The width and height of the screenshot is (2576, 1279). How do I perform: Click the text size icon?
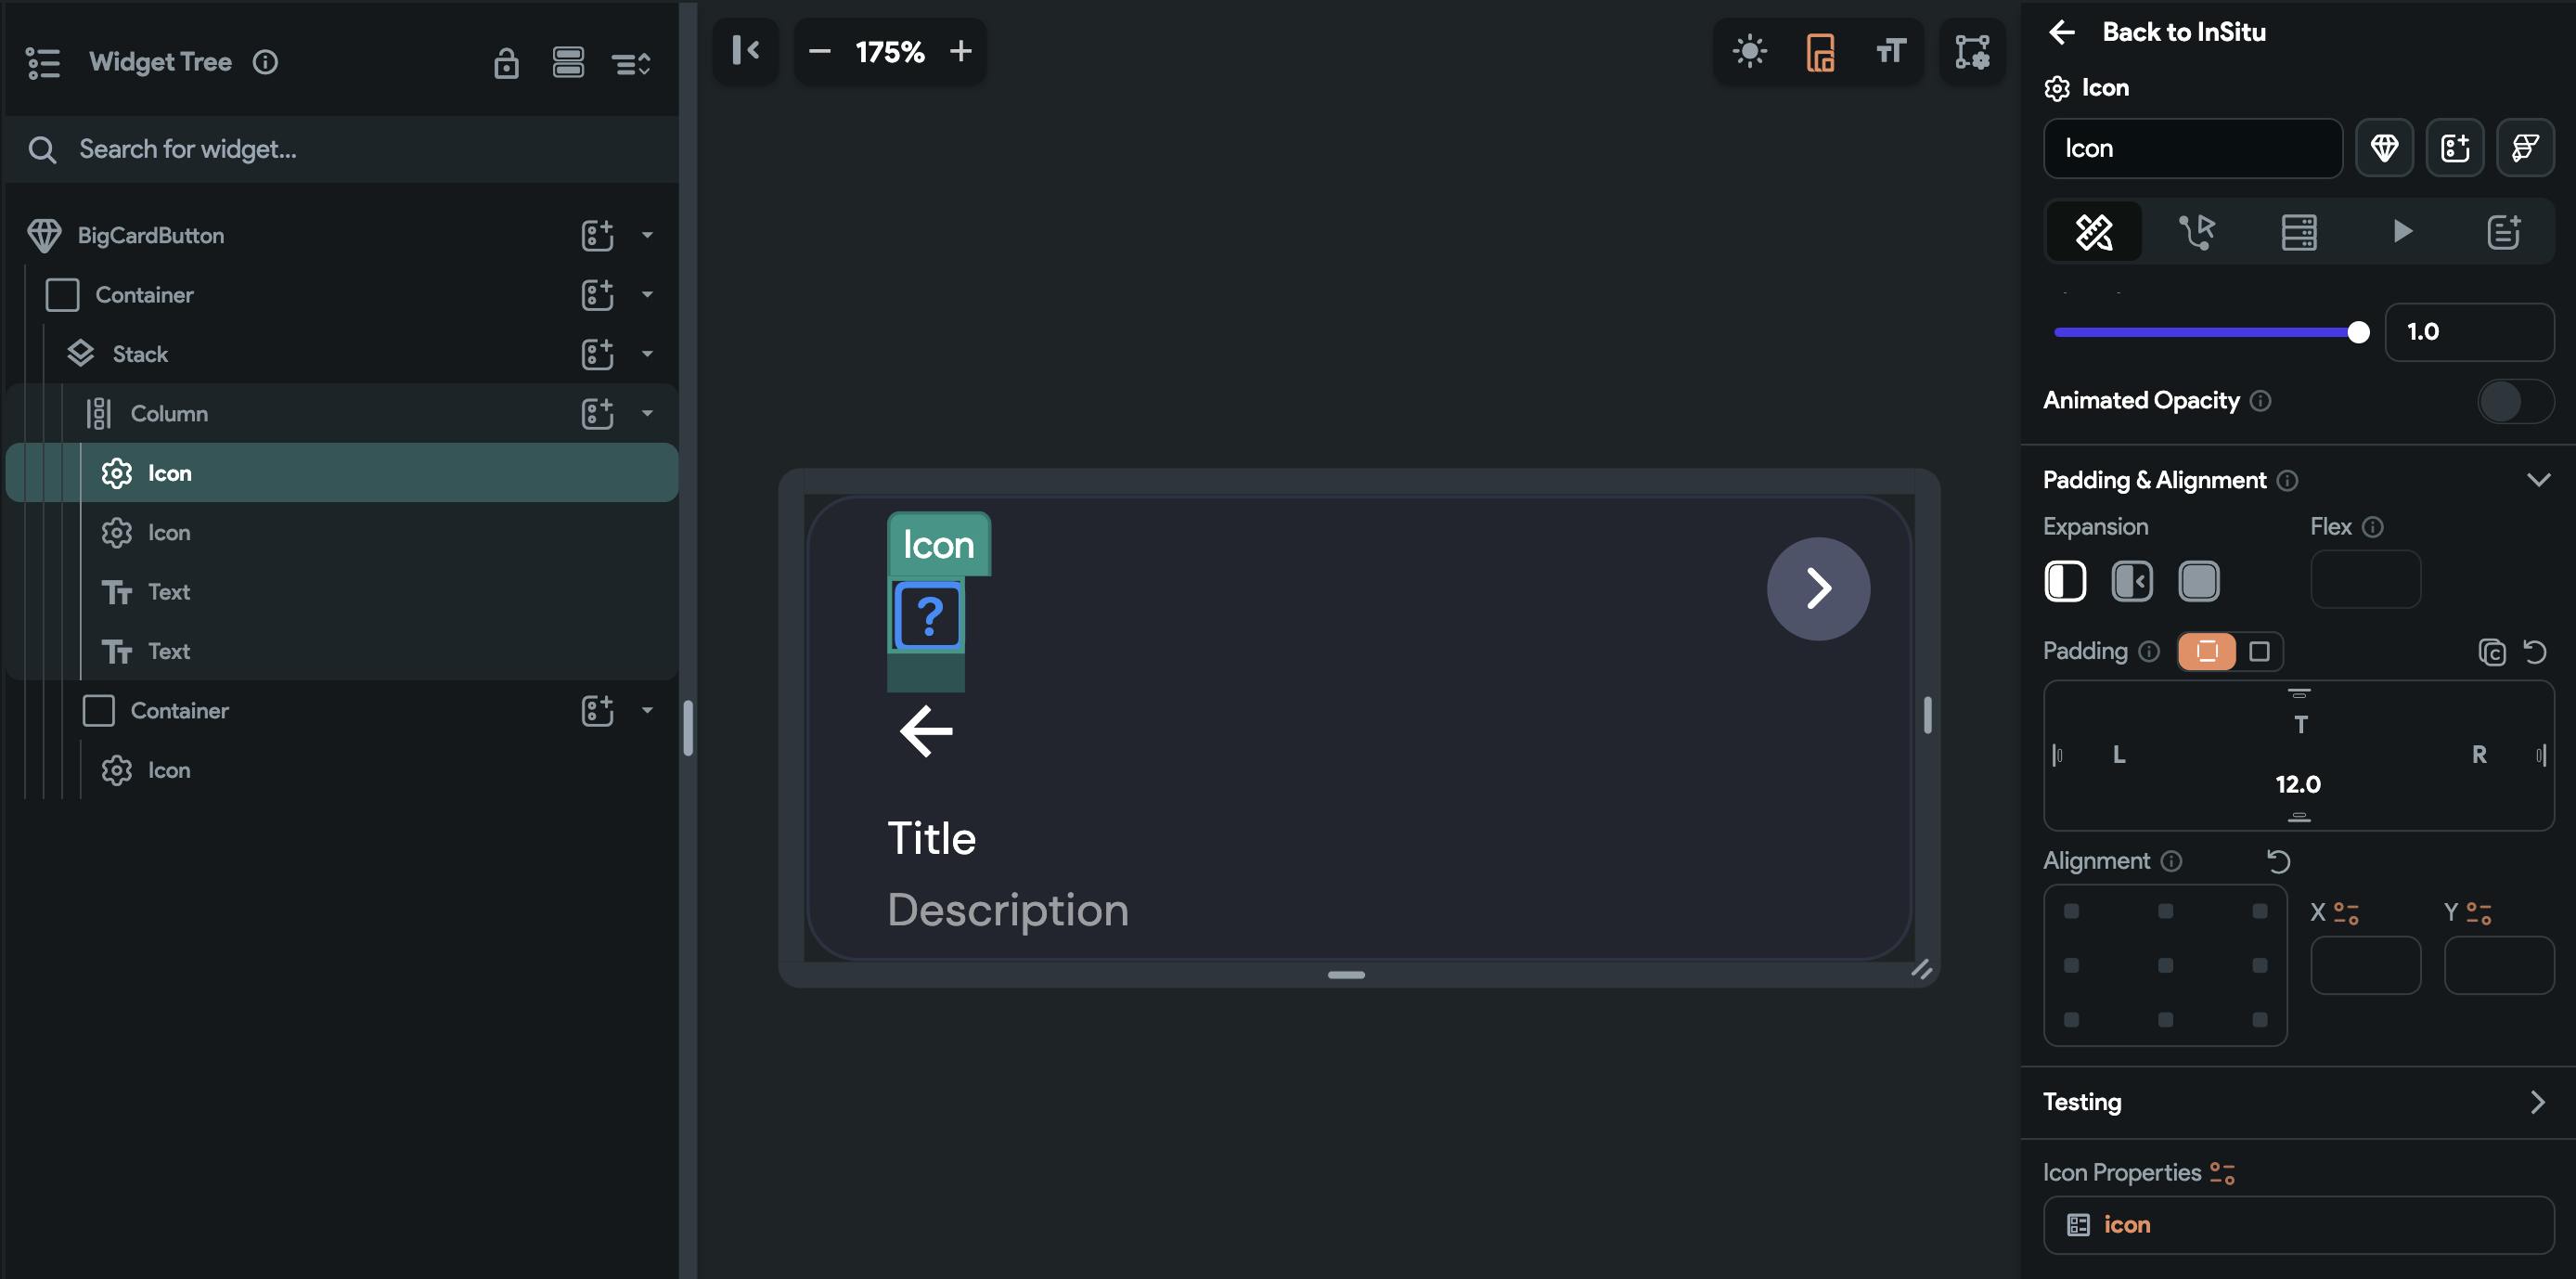coord(1891,51)
